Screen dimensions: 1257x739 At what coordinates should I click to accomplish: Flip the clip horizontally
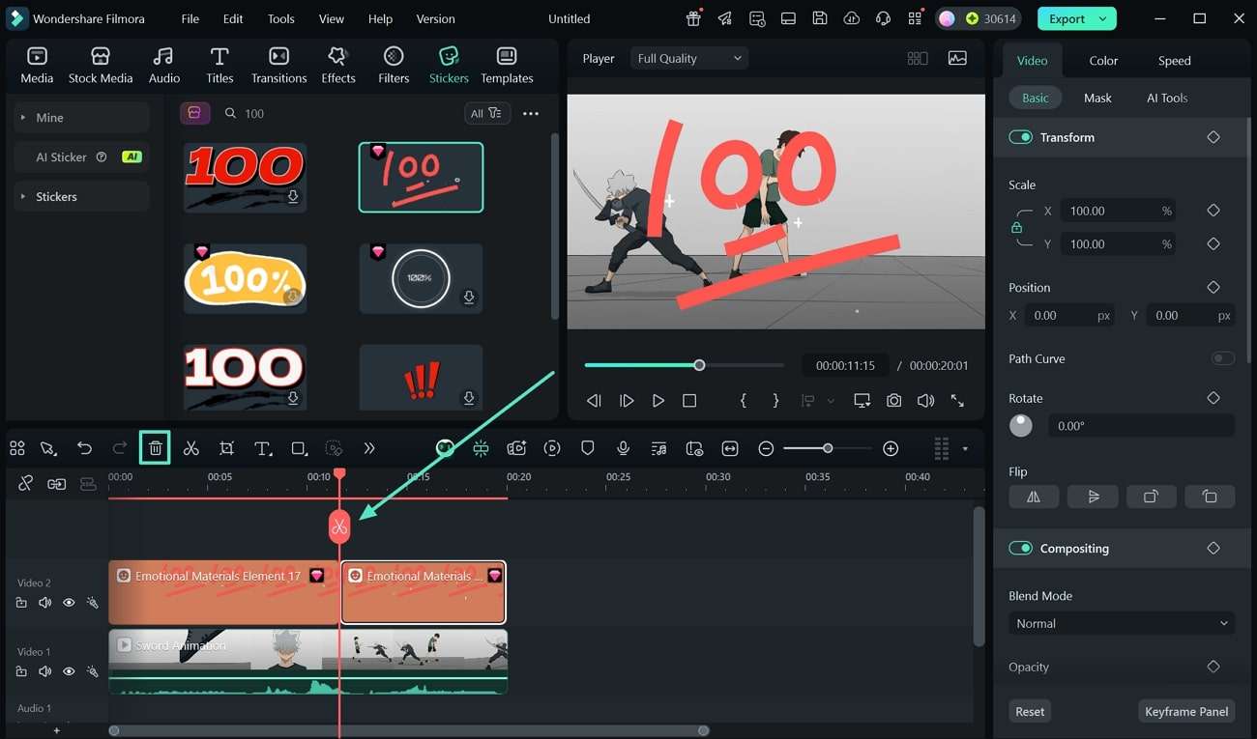click(1034, 497)
